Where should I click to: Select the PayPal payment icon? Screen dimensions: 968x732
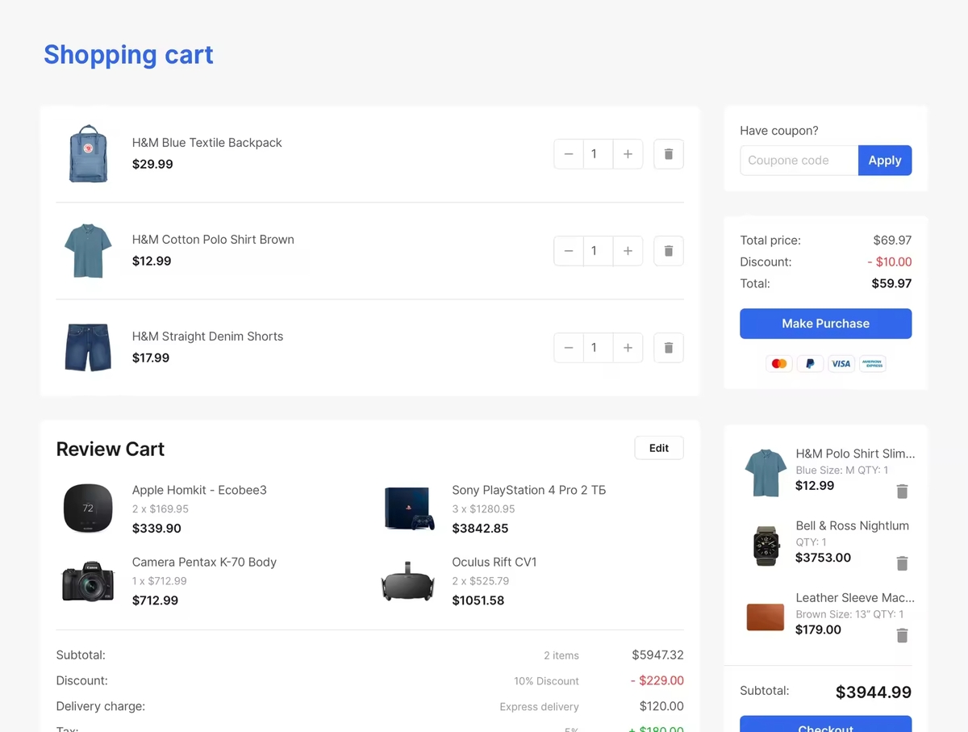coord(810,364)
